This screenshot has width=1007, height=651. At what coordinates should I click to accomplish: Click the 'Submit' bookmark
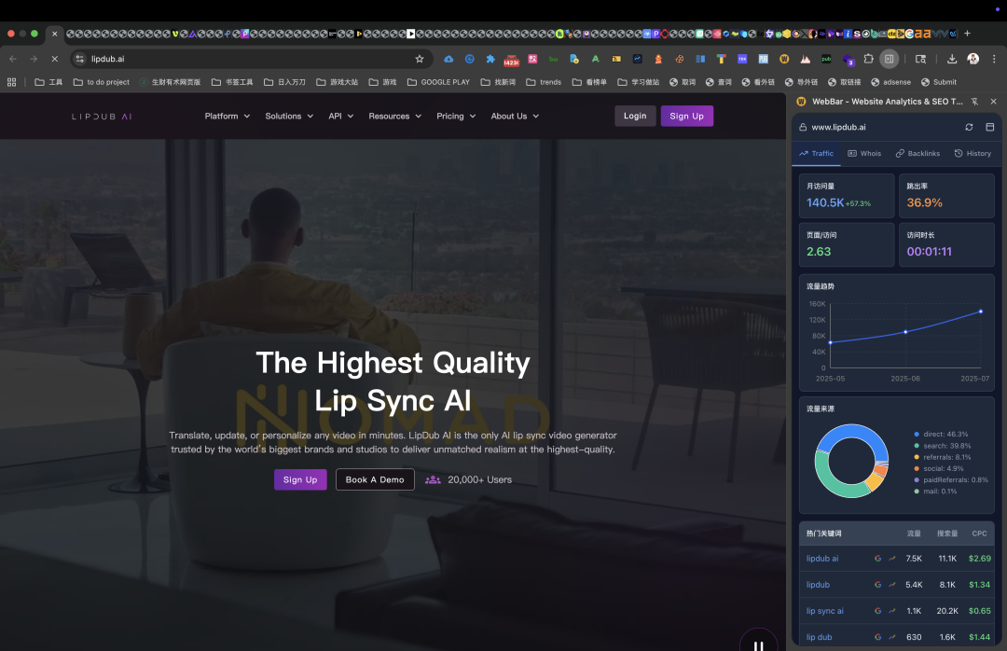(x=938, y=82)
